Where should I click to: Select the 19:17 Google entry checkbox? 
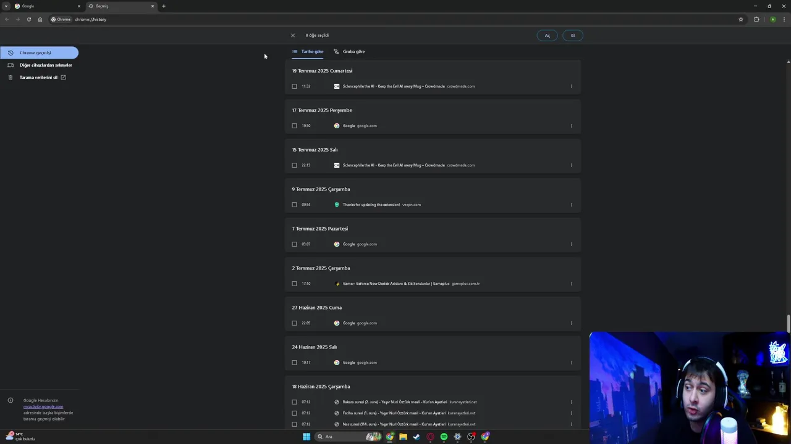point(294,363)
